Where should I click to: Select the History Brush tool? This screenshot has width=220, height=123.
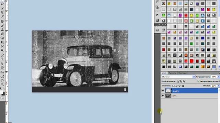tap(2, 34)
